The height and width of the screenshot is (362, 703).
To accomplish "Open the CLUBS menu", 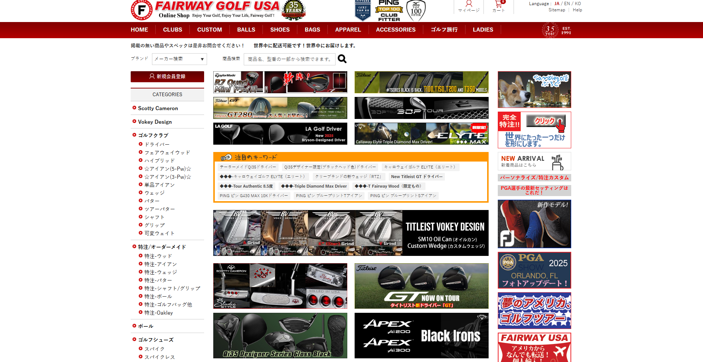I will tap(173, 30).
